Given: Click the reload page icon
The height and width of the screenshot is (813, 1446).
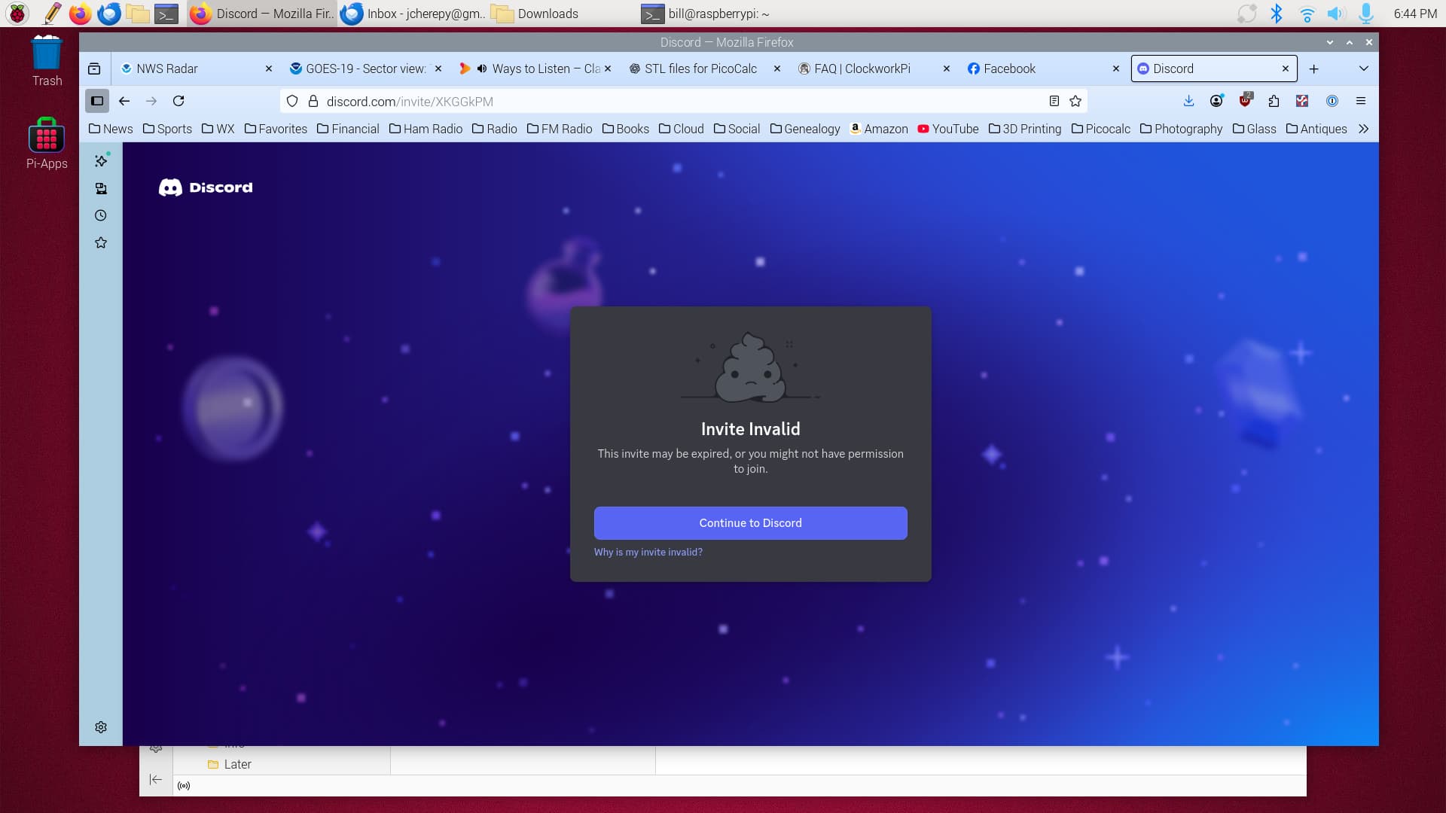Looking at the screenshot, I should click(178, 101).
